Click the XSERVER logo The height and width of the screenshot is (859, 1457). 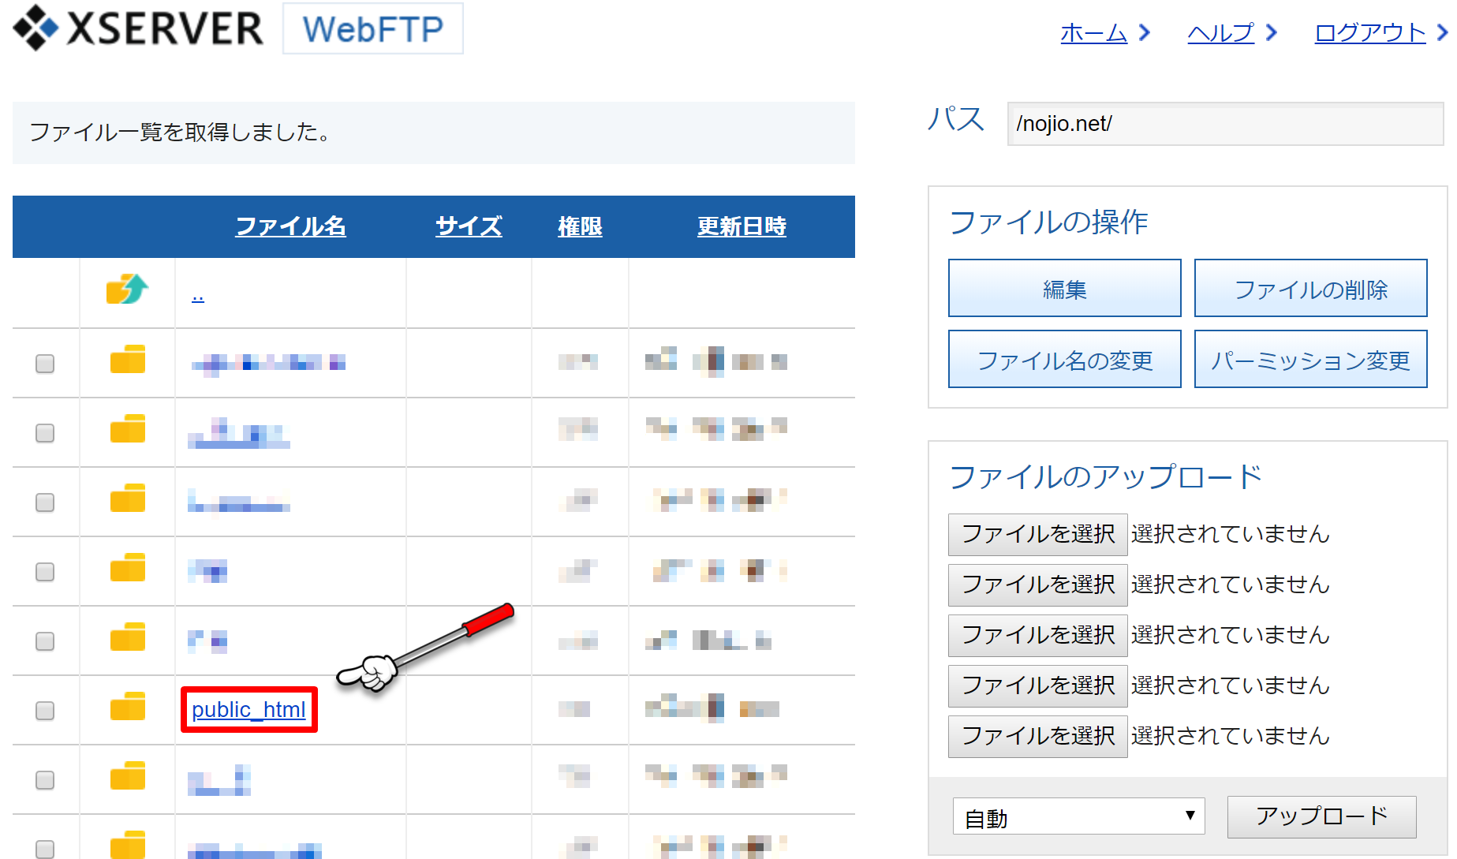pos(138,28)
